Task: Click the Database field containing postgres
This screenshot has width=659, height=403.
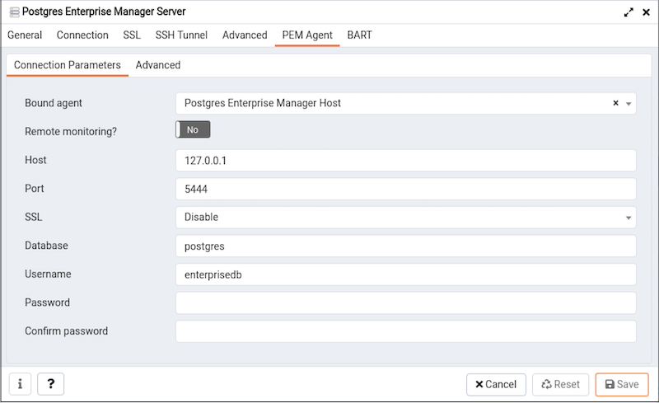Action: coord(405,246)
